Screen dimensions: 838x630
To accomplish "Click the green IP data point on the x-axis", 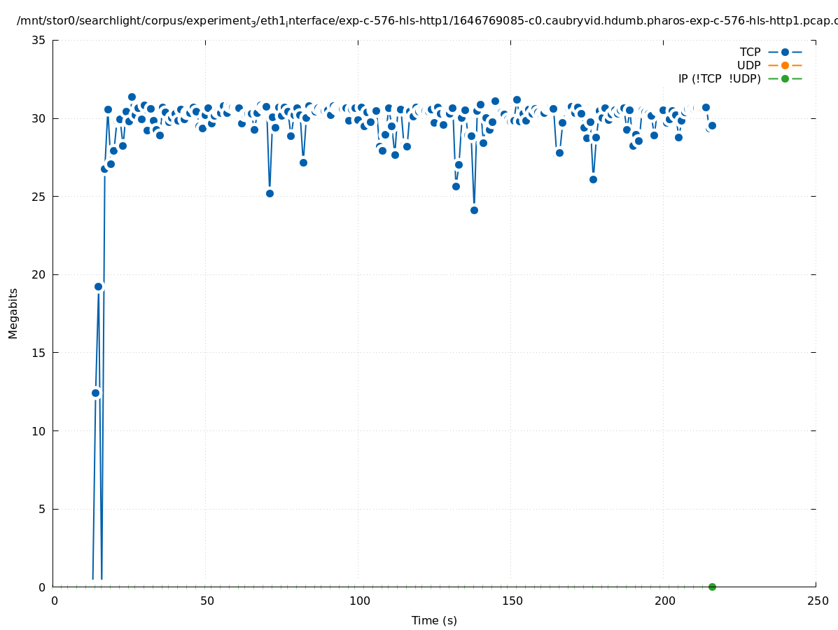I will 712,587.
